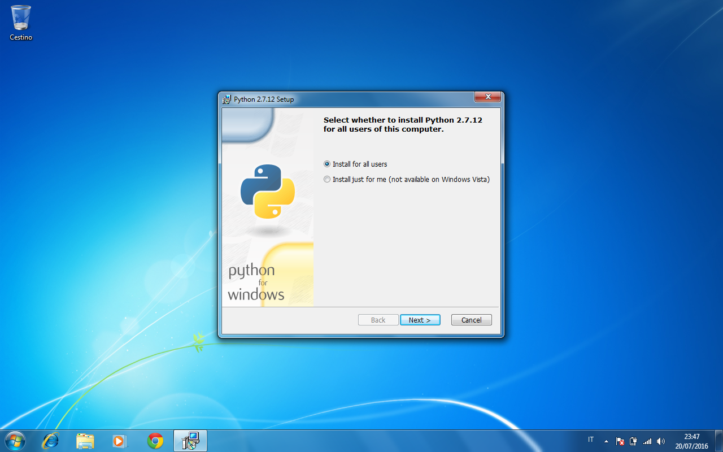
Task: Show hidden tray icons arrow
Action: click(606, 441)
